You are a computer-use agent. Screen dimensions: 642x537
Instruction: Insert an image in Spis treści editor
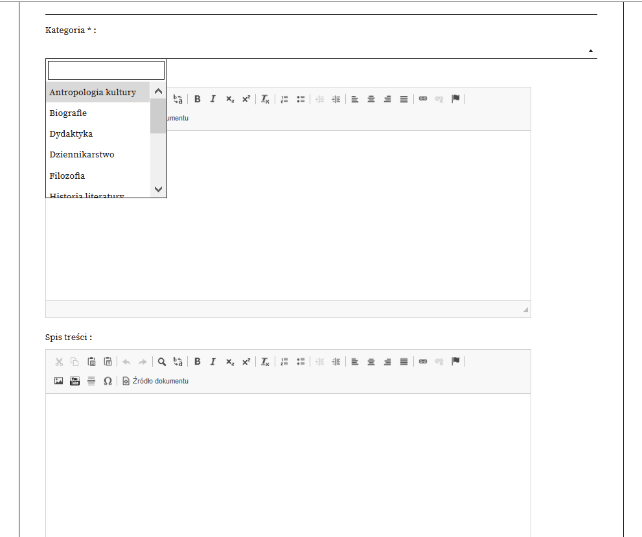point(58,381)
